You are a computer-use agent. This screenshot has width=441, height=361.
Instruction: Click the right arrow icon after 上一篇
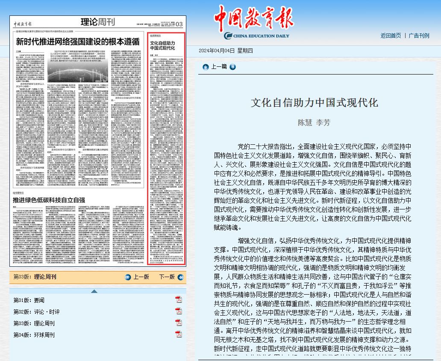pos(232,67)
